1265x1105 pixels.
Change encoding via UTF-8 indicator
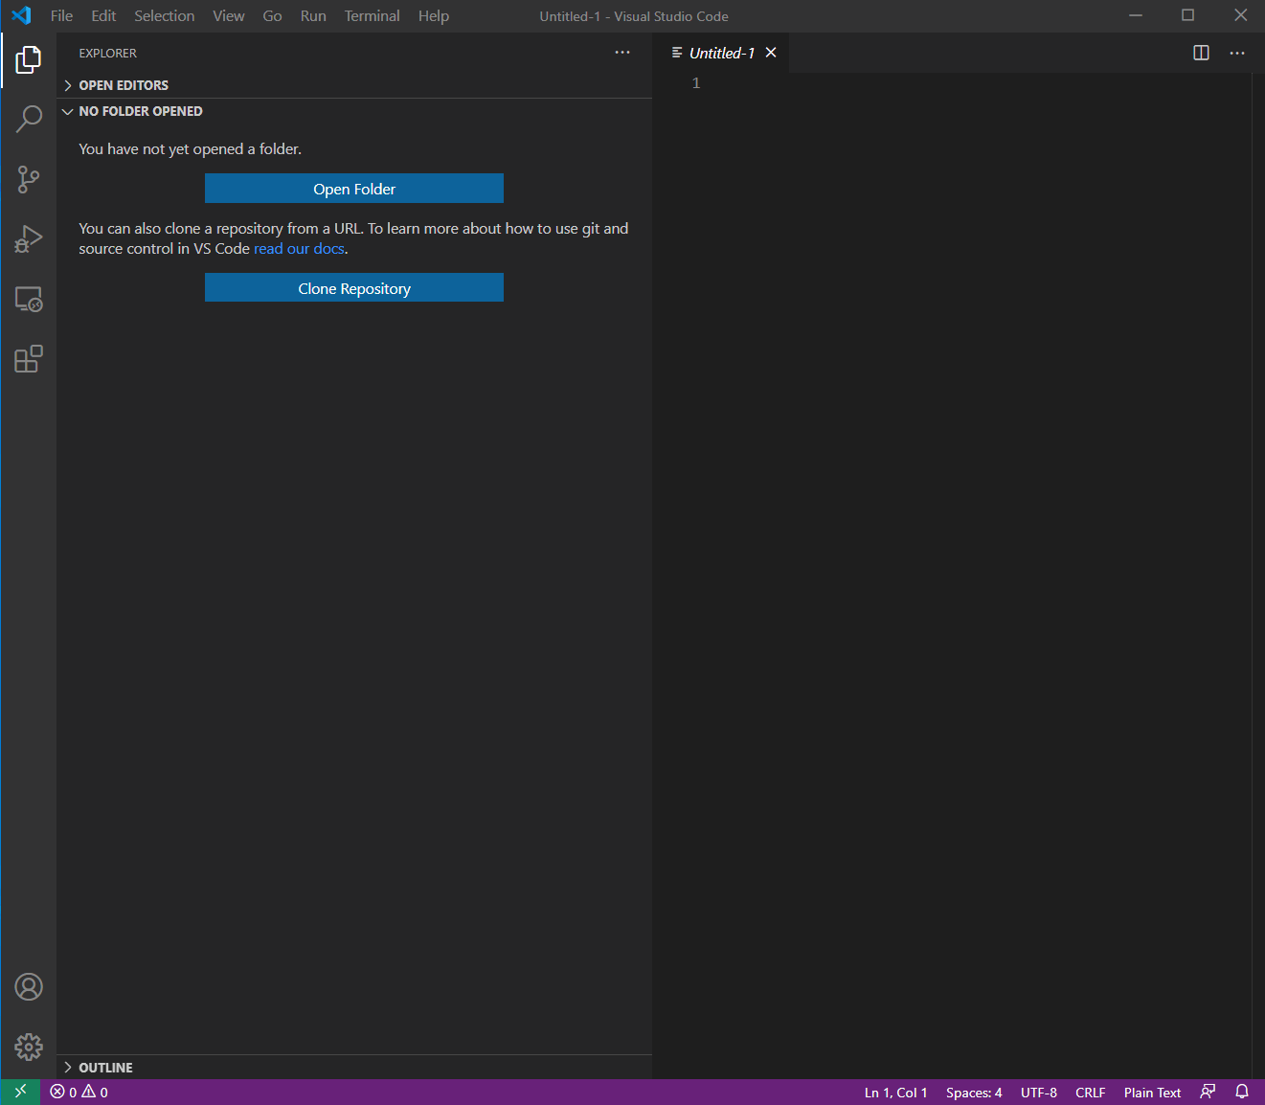pyautogui.click(x=1039, y=1092)
